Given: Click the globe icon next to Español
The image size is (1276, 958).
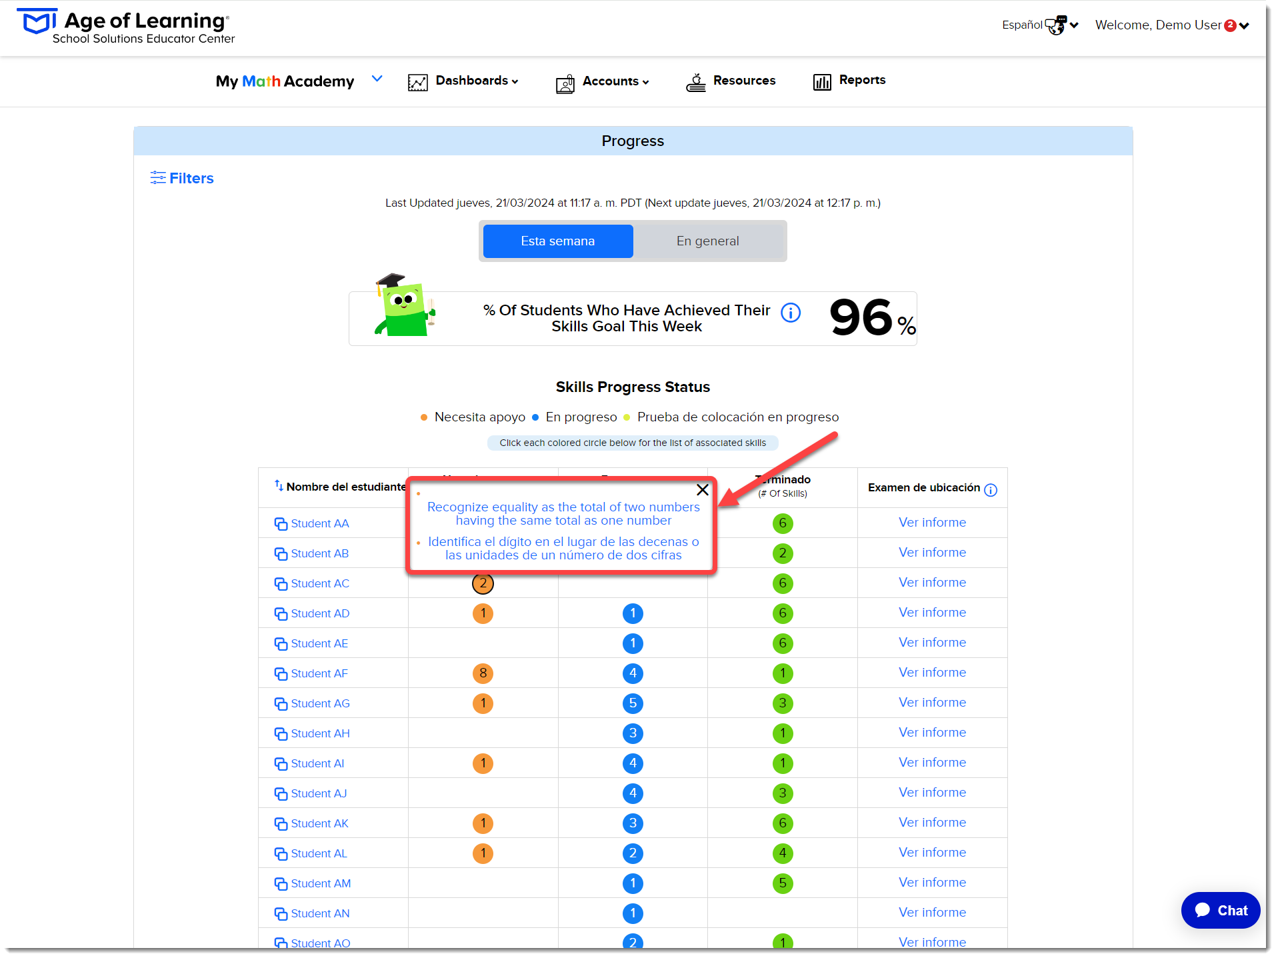Looking at the screenshot, I should point(1057,25).
